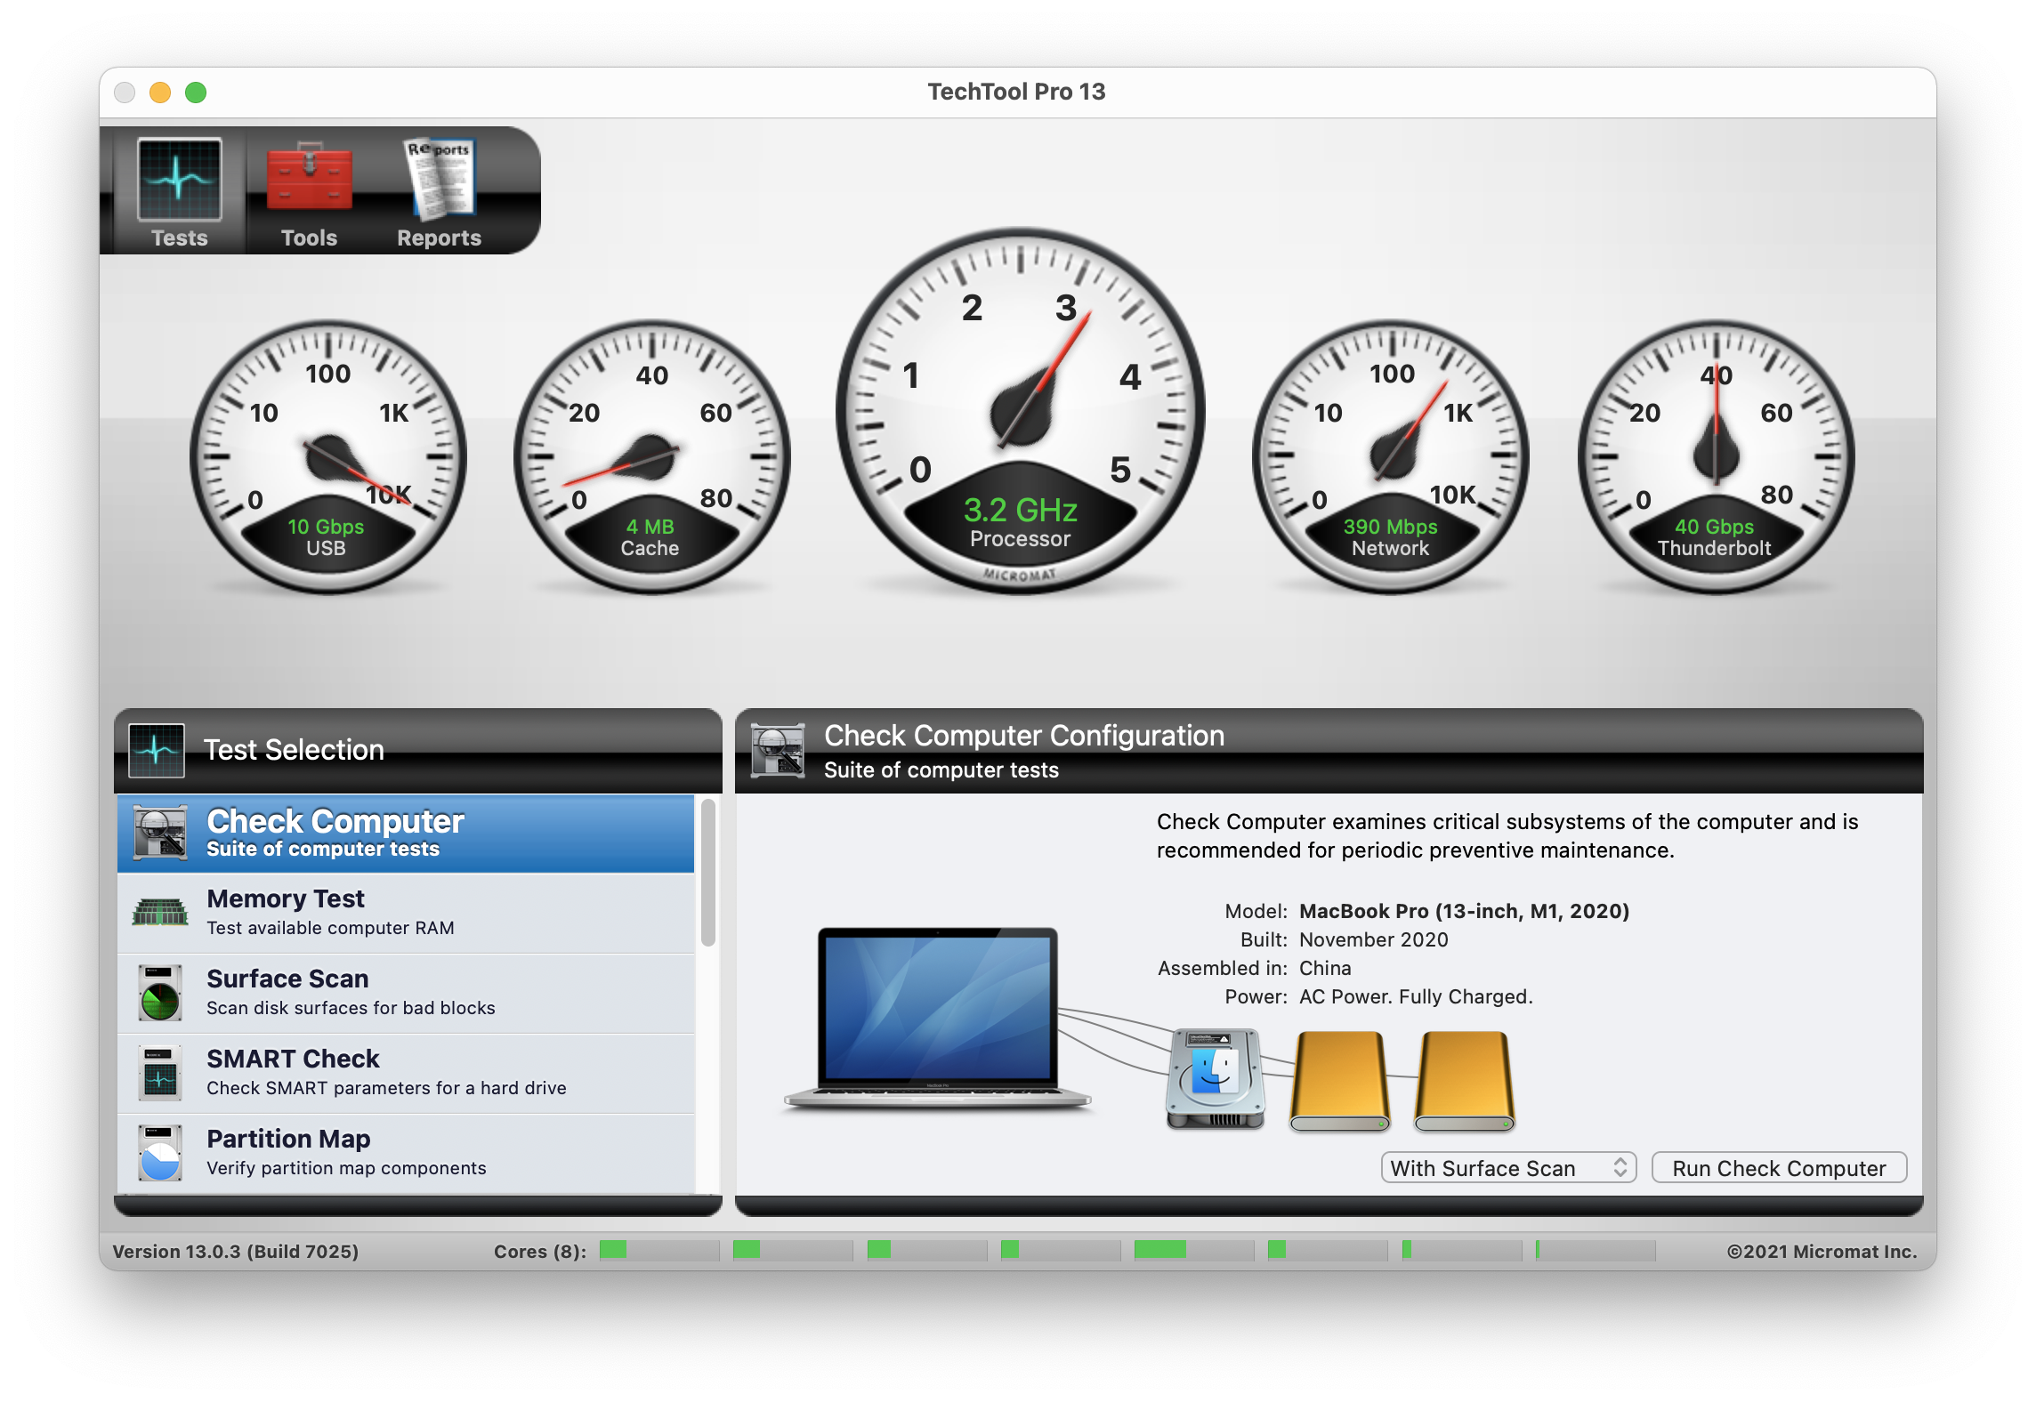Select the Finder startup drive icon
The width and height of the screenshot is (2036, 1402).
(1215, 1078)
